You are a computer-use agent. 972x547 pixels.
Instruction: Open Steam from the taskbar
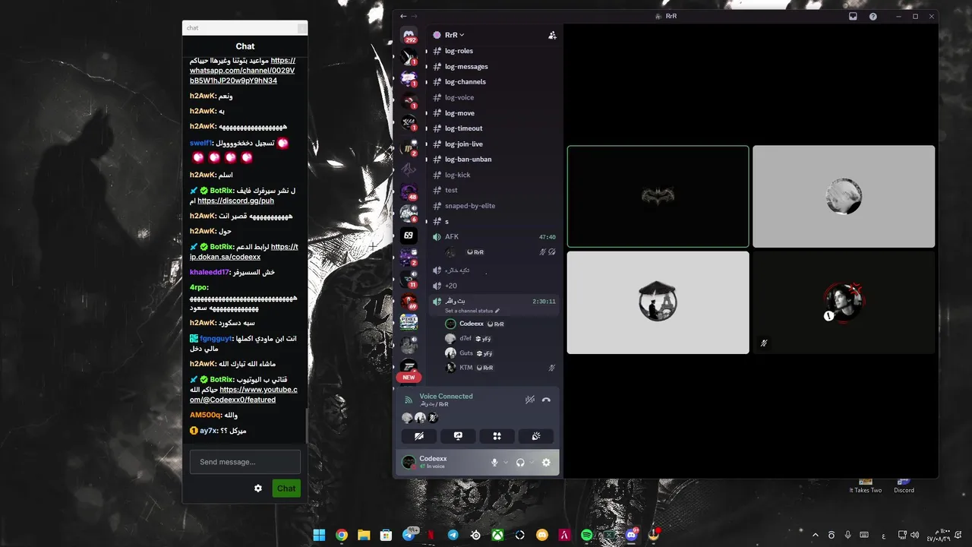coord(475,535)
